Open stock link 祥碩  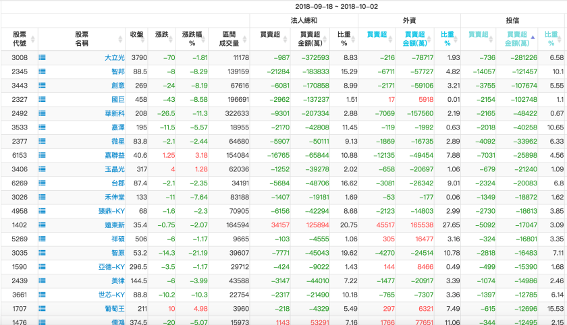point(118,239)
